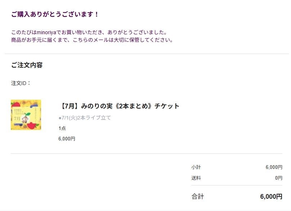Click the 《2本まとめ》 part of title
Image resolution: width=291 pixels, height=211 pixels.
133,106
